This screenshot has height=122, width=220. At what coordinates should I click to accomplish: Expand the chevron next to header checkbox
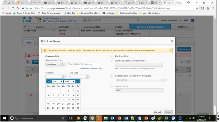tap(33, 69)
